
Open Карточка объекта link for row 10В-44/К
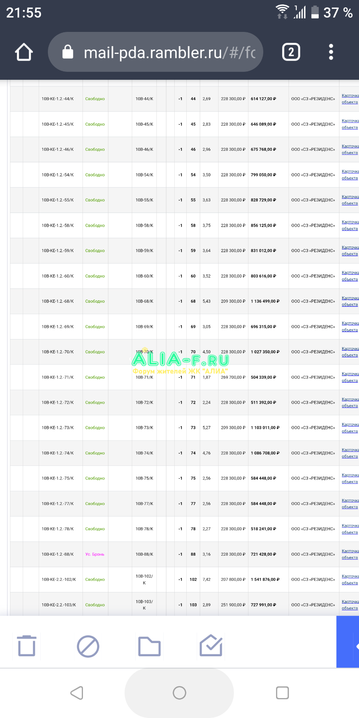point(350,99)
